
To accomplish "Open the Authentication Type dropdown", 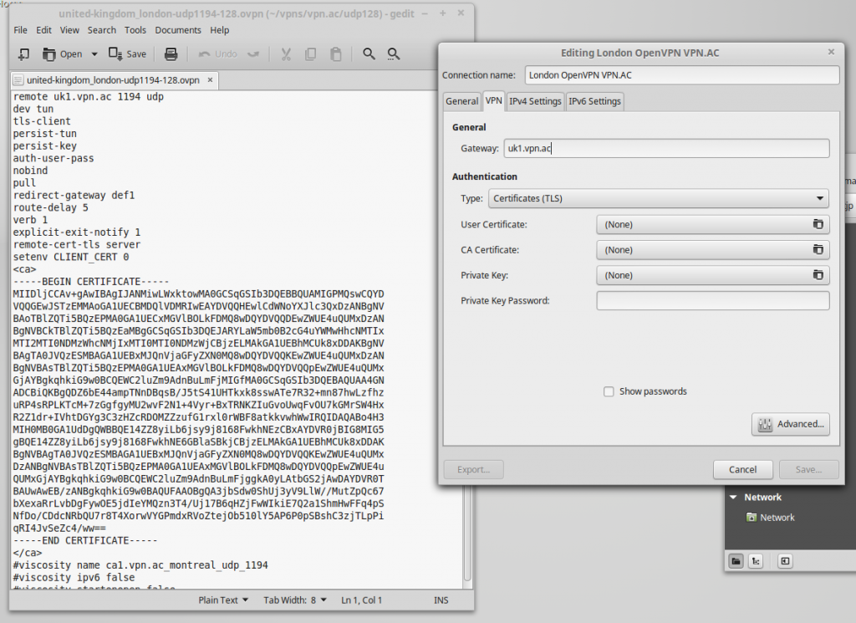I will point(658,199).
